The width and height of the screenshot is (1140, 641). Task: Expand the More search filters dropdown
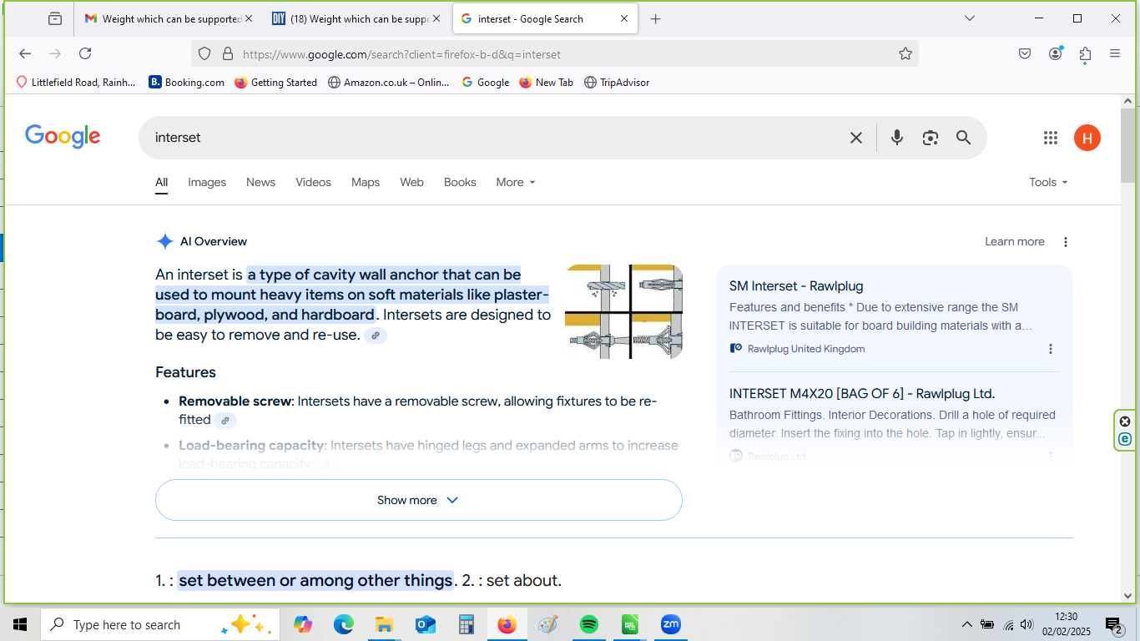point(515,182)
